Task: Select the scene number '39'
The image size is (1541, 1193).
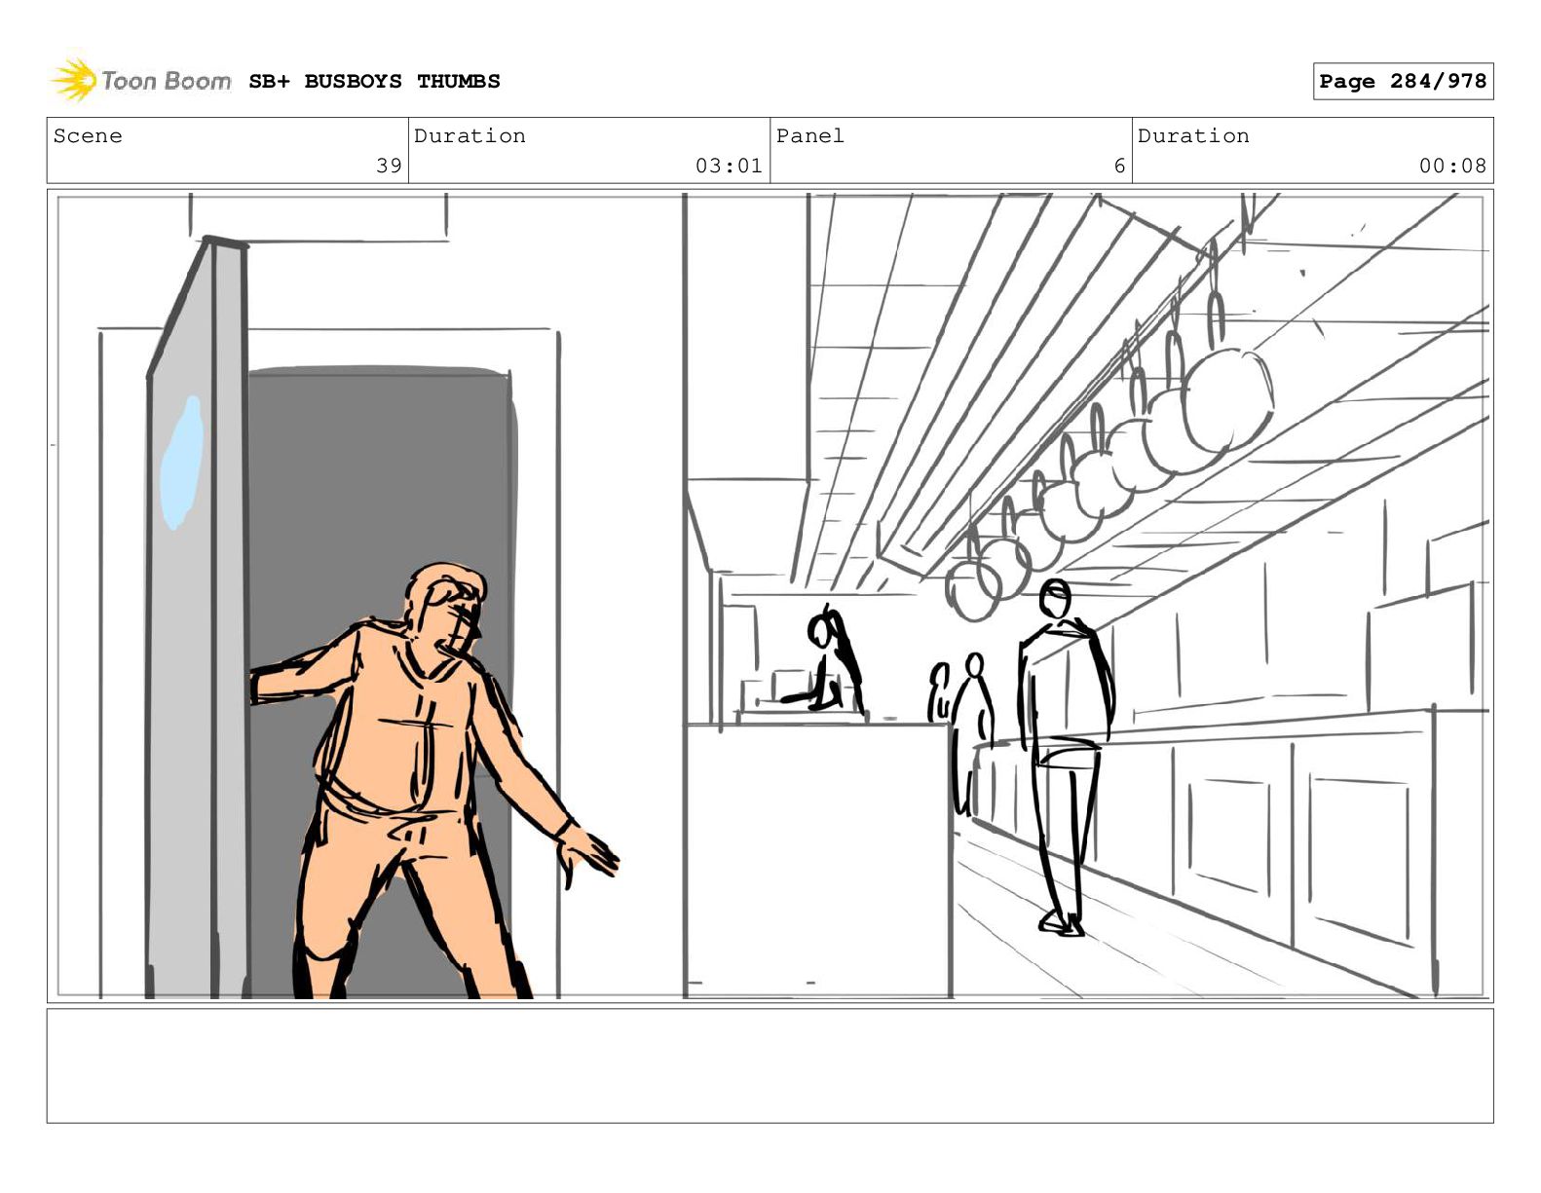Action: [x=389, y=166]
